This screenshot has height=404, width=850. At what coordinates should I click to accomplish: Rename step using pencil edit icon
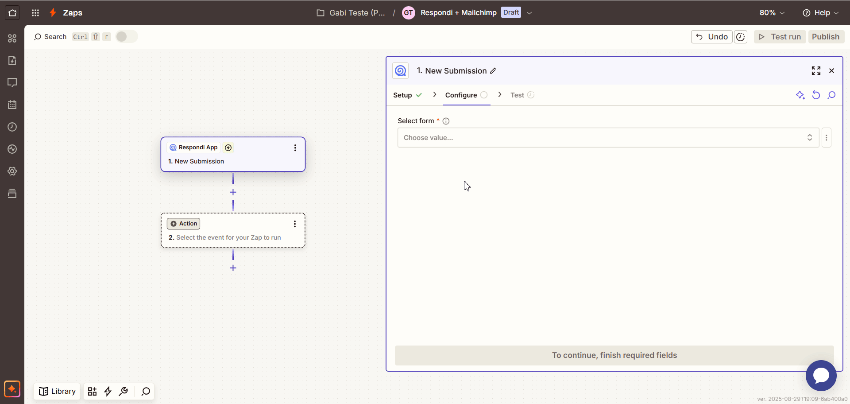click(x=493, y=71)
